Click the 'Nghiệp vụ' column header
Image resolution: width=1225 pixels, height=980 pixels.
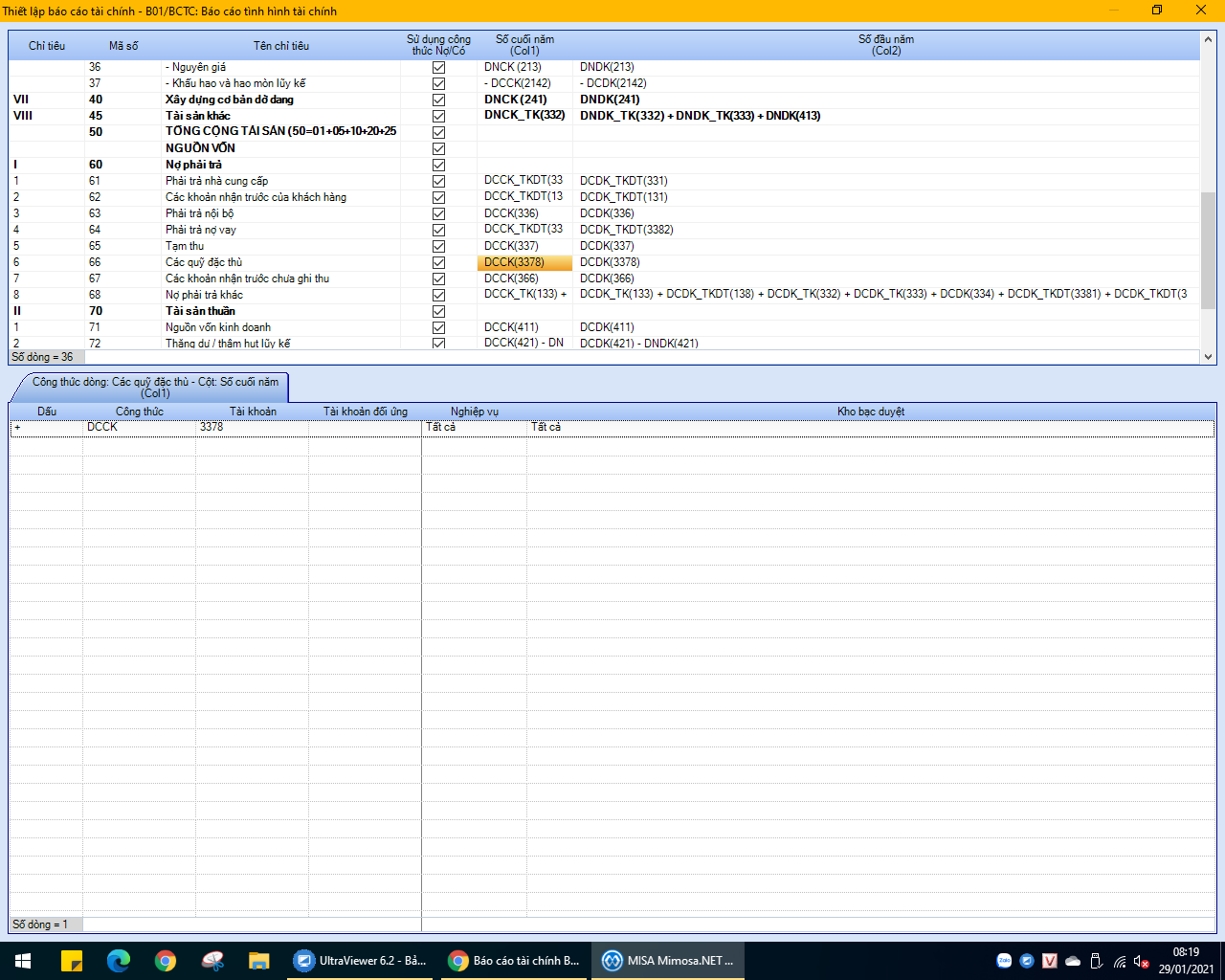[475, 412]
